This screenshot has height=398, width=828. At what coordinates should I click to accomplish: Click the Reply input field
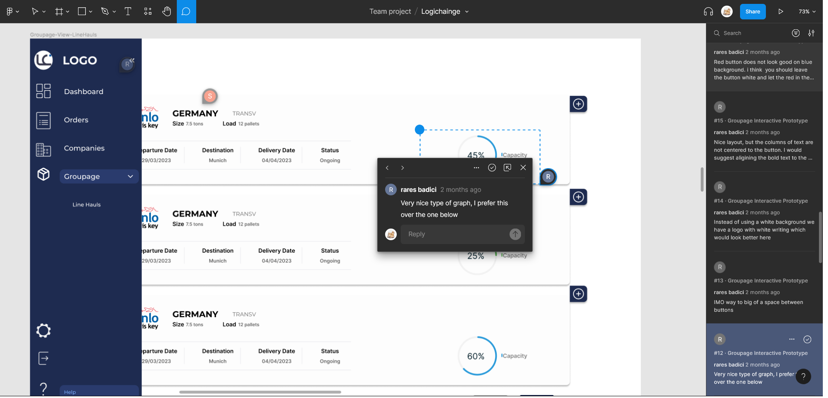click(453, 234)
